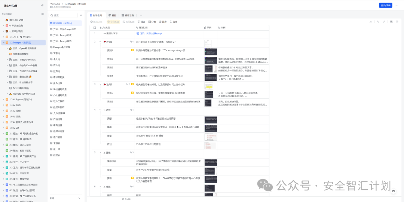This screenshot has width=404, height=202.
Task: Expand the 新建 section chevron
Action: click(79, 198)
